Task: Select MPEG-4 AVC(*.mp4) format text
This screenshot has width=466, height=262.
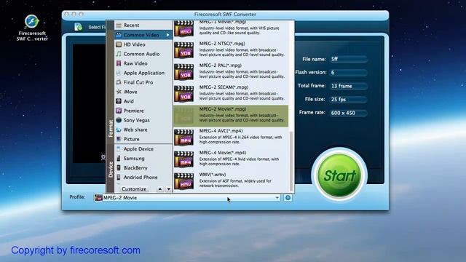Action: (221, 131)
